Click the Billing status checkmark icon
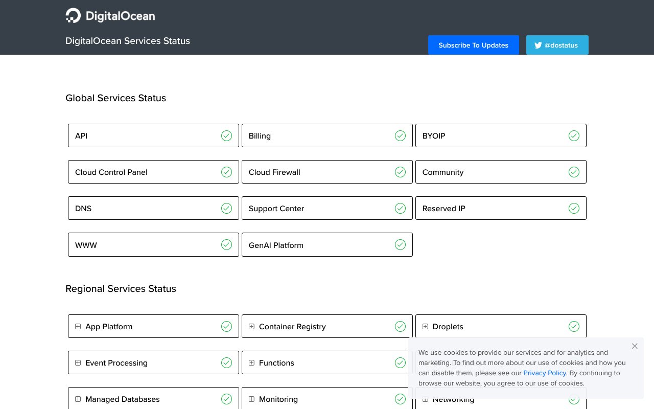 (x=400, y=135)
